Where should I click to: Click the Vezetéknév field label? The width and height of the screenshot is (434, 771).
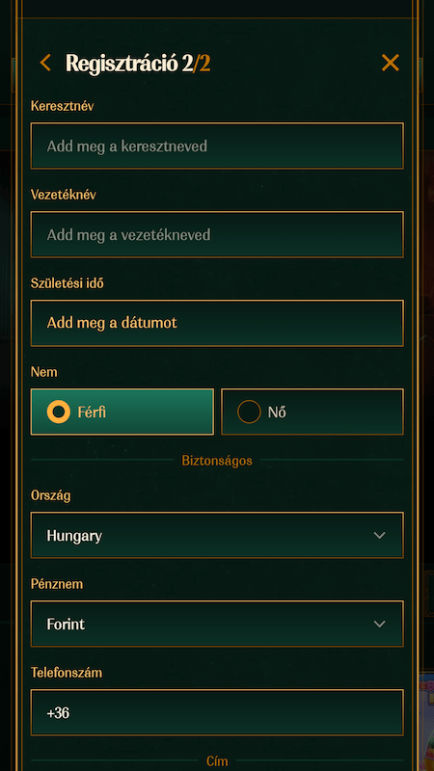tap(64, 195)
